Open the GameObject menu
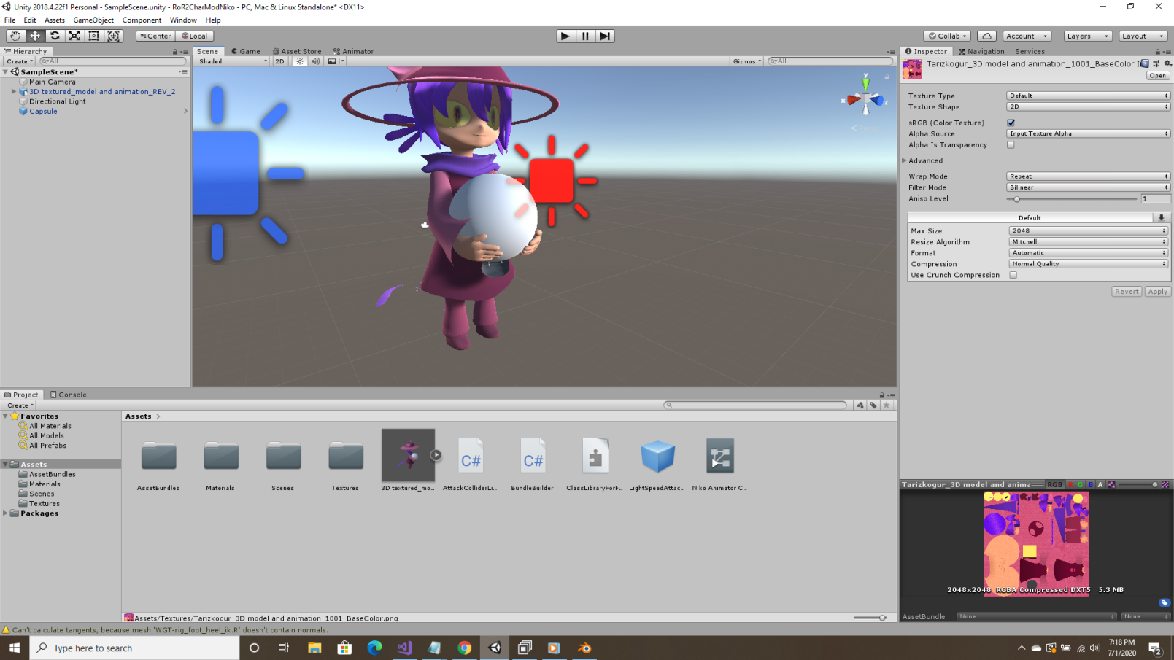This screenshot has height=660, width=1174. [93, 20]
